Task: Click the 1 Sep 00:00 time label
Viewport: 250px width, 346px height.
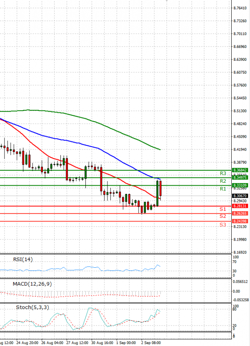Action: (126, 343)
